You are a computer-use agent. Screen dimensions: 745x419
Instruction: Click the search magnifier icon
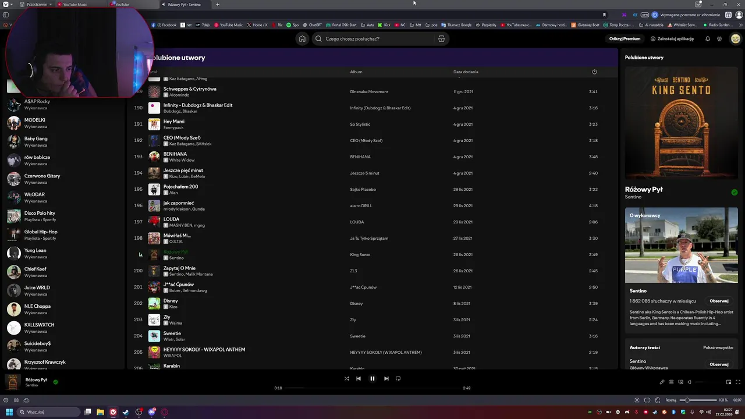pyautogui.click(x=318, y=39)
